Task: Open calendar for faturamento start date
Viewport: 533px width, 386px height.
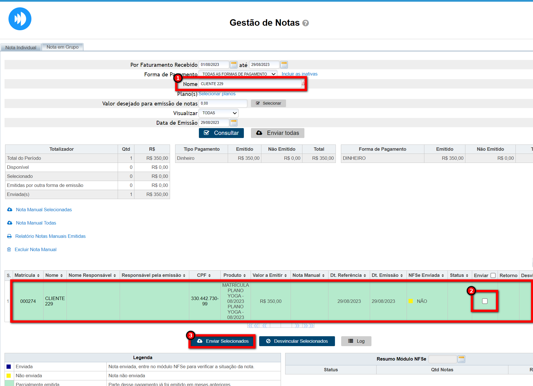Action: point(233,65)
